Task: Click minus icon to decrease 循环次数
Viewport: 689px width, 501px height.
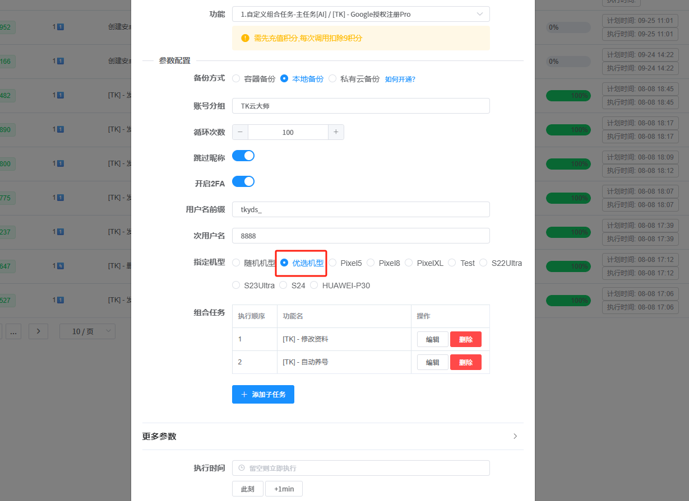Action: (x=240, y=132)
